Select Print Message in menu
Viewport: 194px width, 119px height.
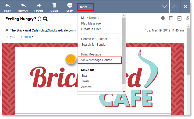[91, 54]
